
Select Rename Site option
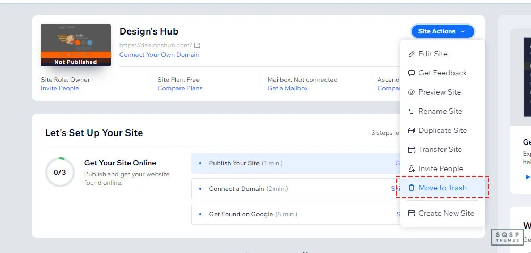pyautogui.click(x=442, y=111)
